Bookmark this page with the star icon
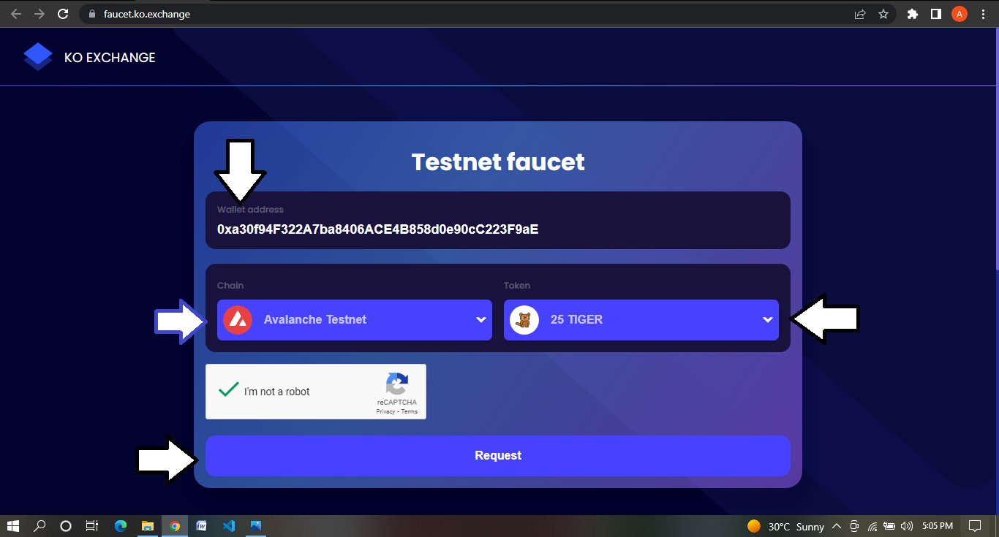 coord(883,14)
